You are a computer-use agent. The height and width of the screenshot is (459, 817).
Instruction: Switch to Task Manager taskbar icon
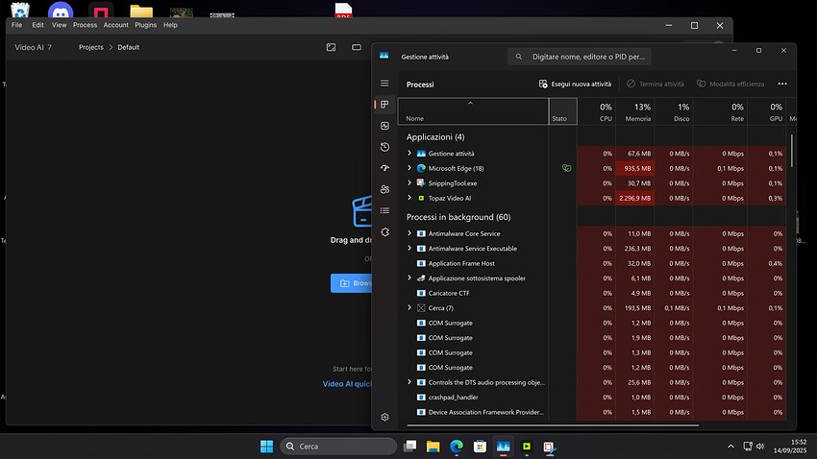coord(503,447)
